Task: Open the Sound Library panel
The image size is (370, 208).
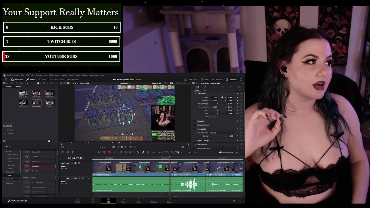Action: click(x=57, y=79)
